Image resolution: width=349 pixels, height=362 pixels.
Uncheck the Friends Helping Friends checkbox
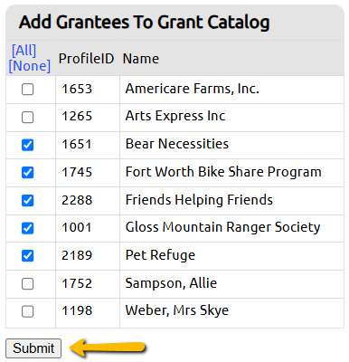[27, 200]
